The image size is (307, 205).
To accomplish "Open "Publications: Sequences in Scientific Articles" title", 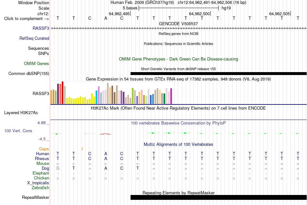I will tap(178, 44).
